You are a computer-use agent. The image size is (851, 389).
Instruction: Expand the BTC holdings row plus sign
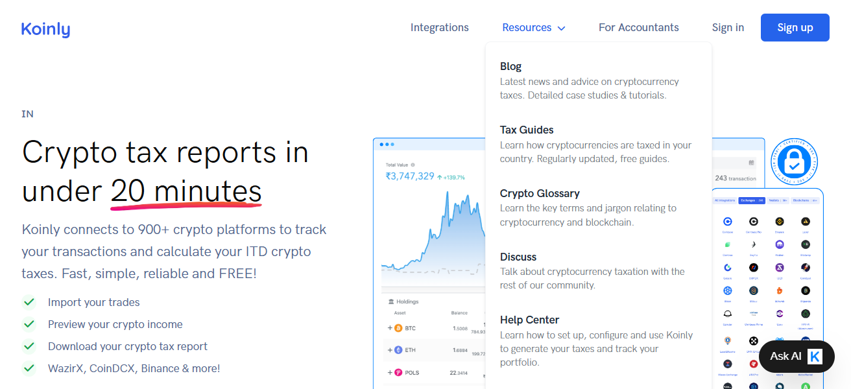pyautogui.click(x=390, y=328)
